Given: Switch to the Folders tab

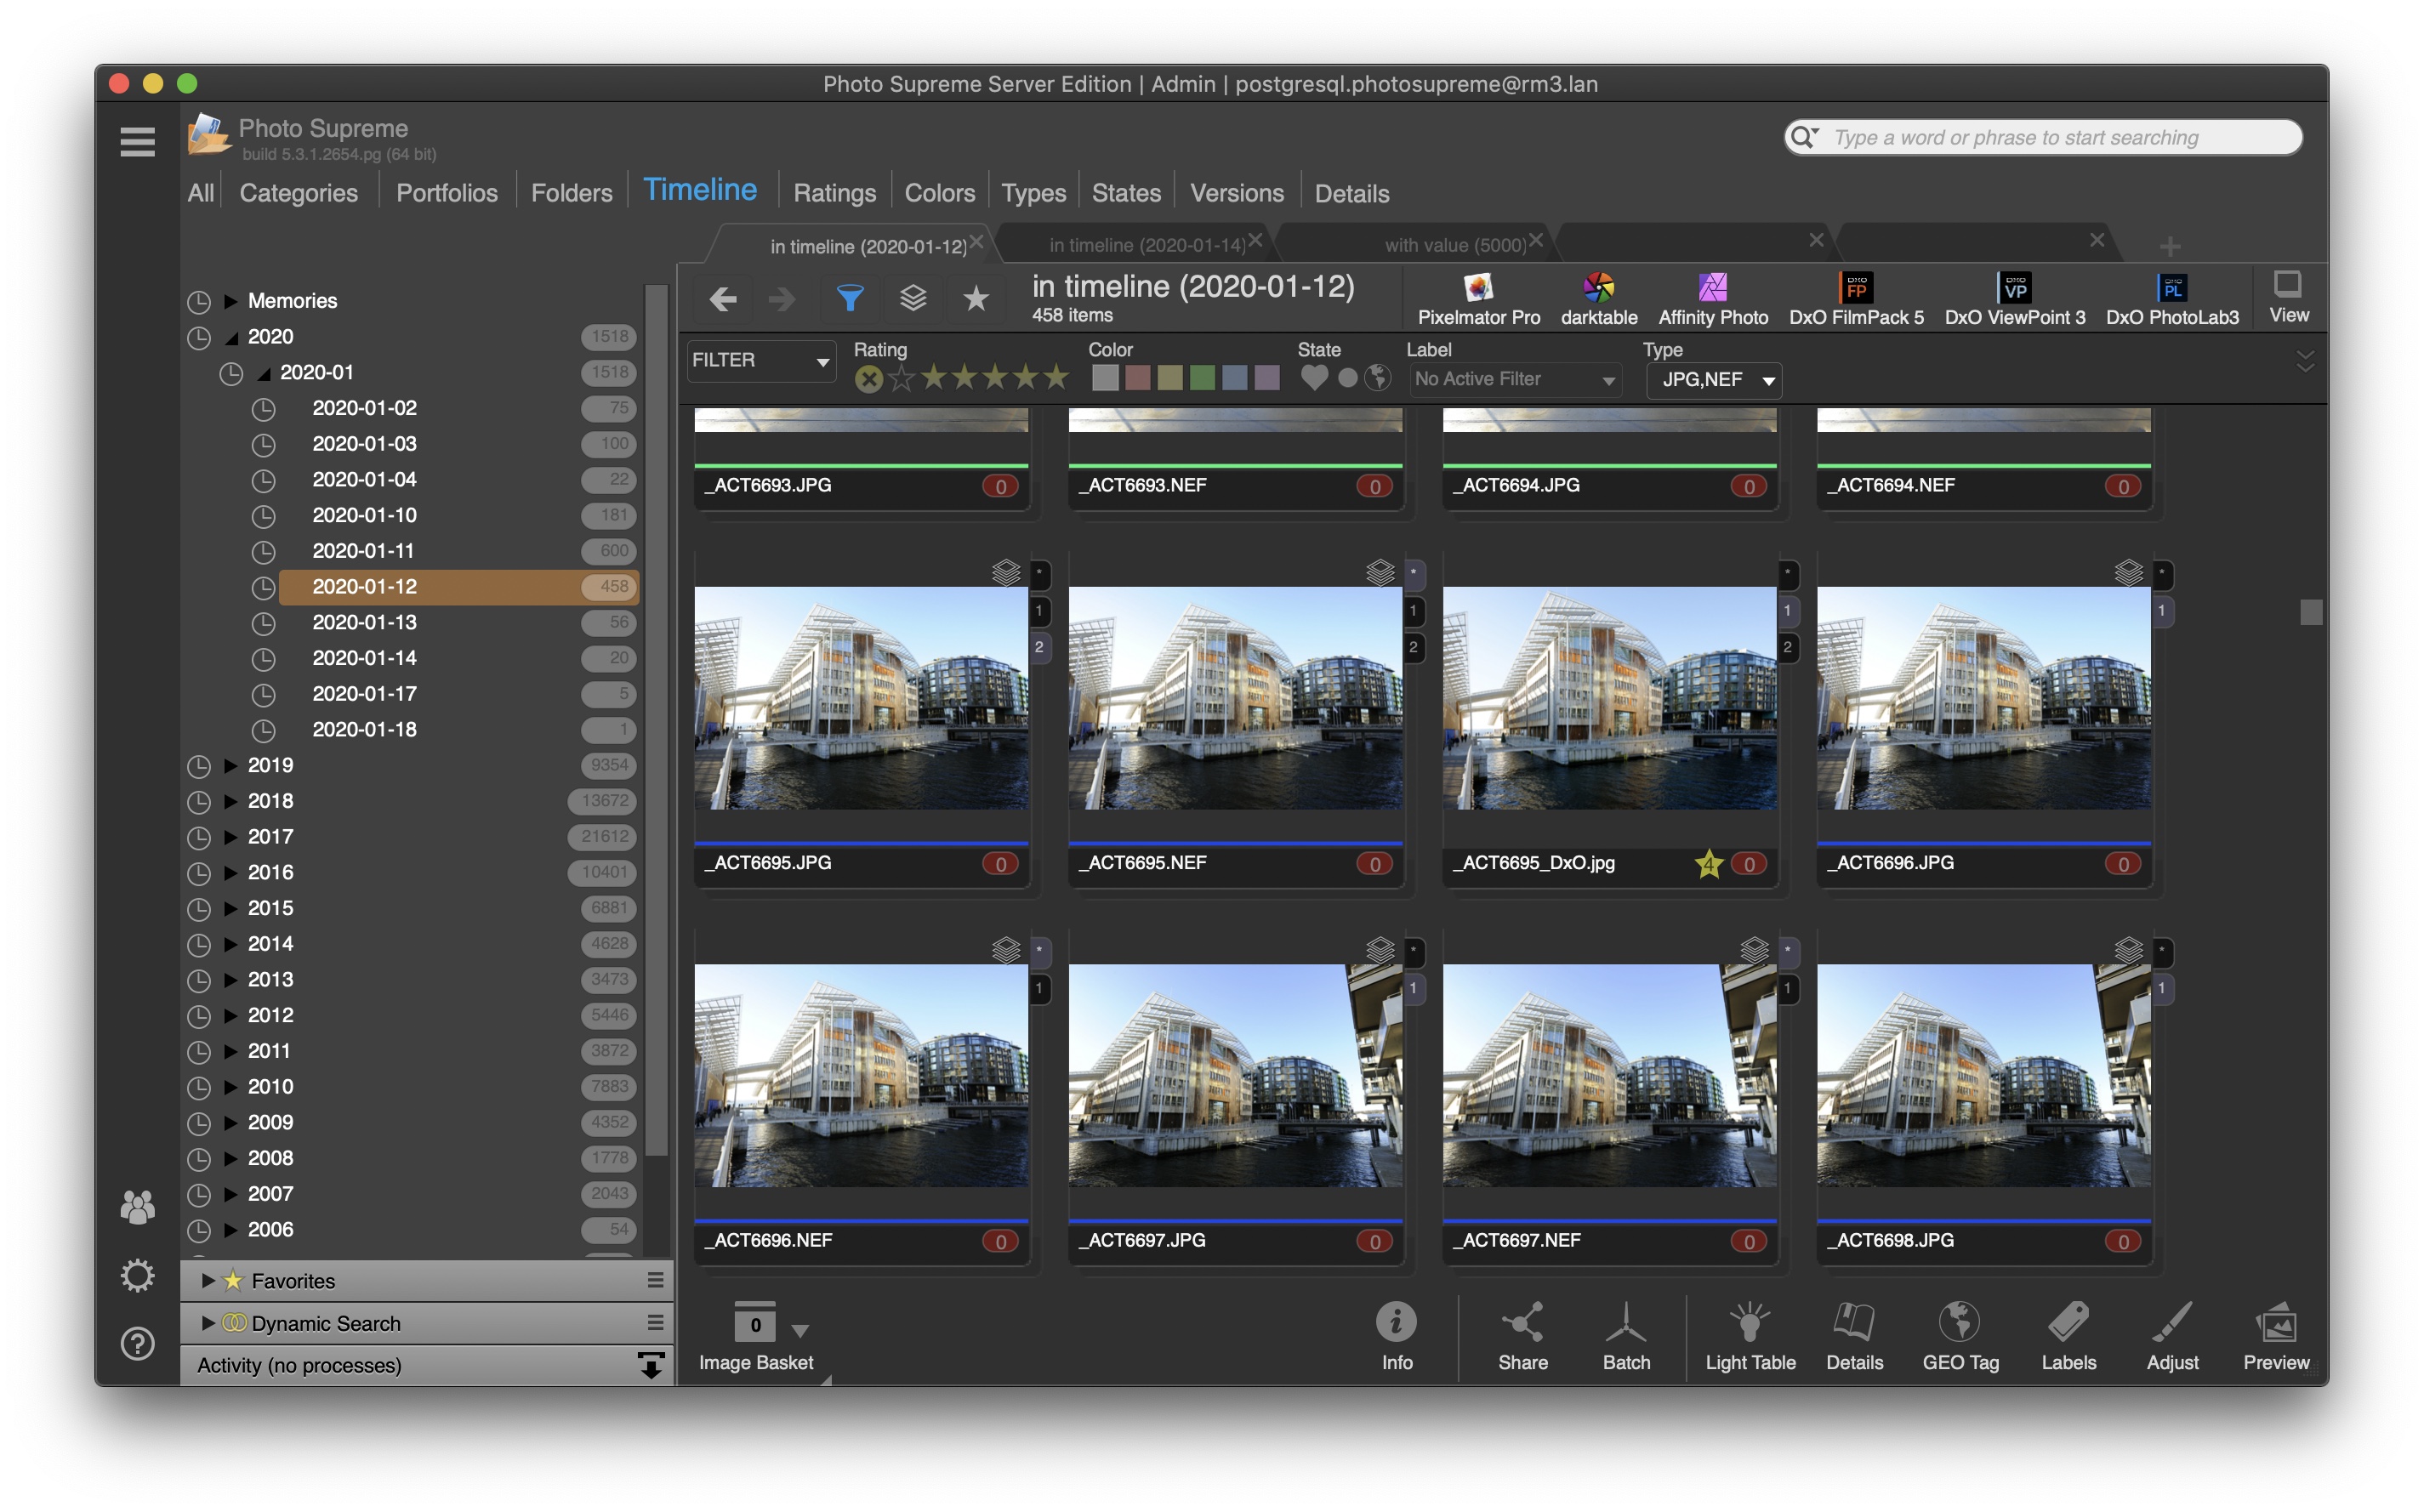Looking at the screenshot, I should click(x=571, y=193).
